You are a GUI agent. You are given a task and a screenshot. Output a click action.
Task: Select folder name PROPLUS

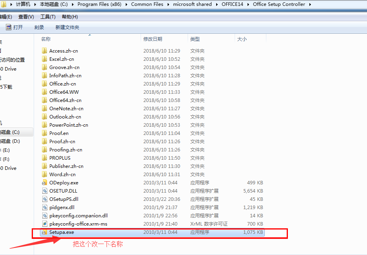click(60, 158)
